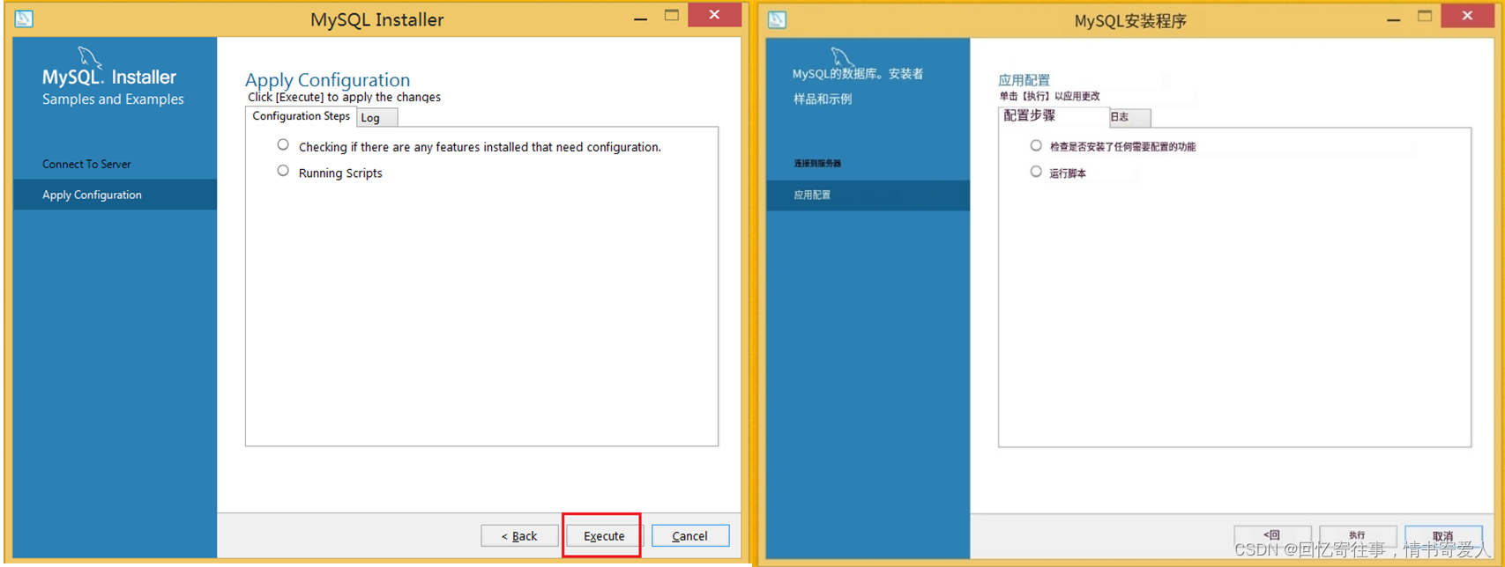Click the Running Scripts step text
The width and height of the screenshot is (1505, 567).
[340, 173]
